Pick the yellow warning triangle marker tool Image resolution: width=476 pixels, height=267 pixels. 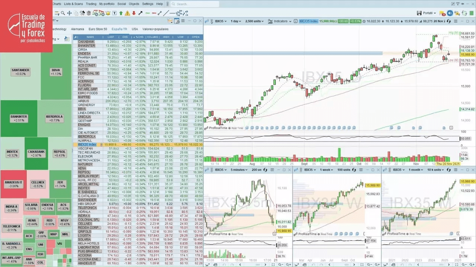127,13
